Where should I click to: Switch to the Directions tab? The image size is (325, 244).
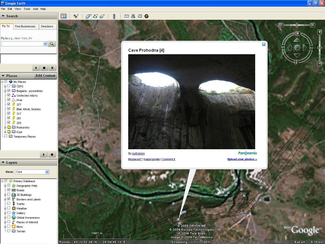(x=47, y=26)
